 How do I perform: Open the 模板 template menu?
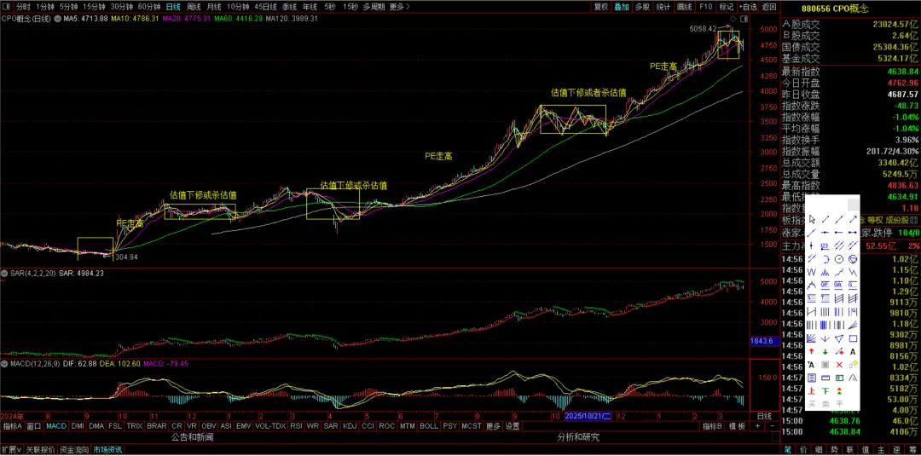[737, 426]
